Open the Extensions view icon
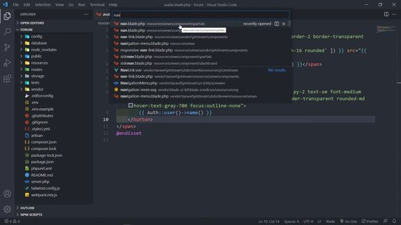The width and height of the screenshot is (401, 225). tap(7, 78)
